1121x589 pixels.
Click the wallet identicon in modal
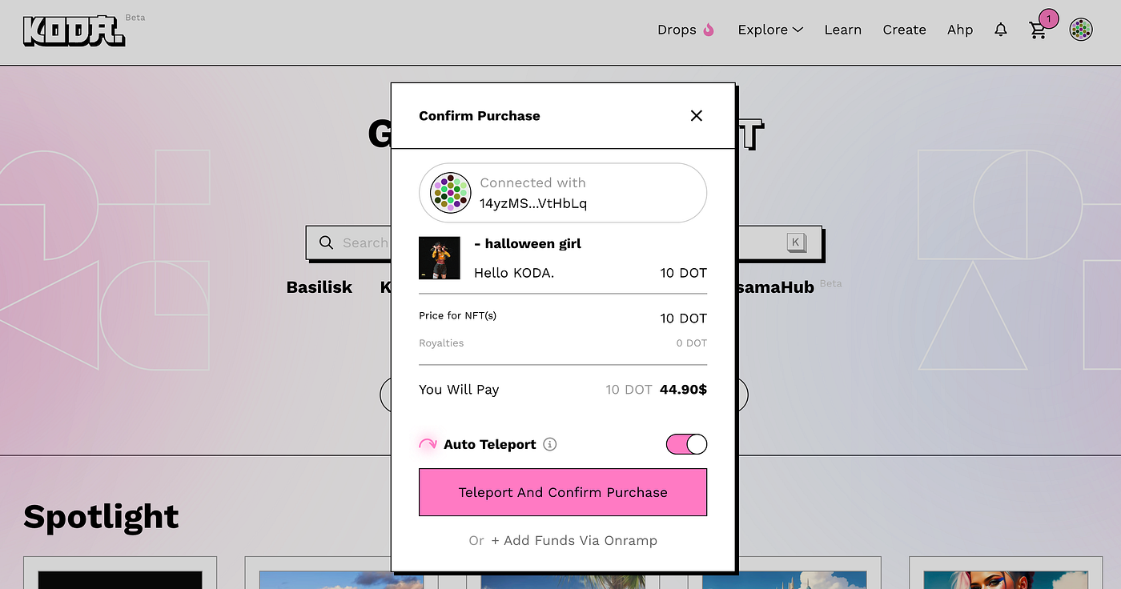click(450, 193)
